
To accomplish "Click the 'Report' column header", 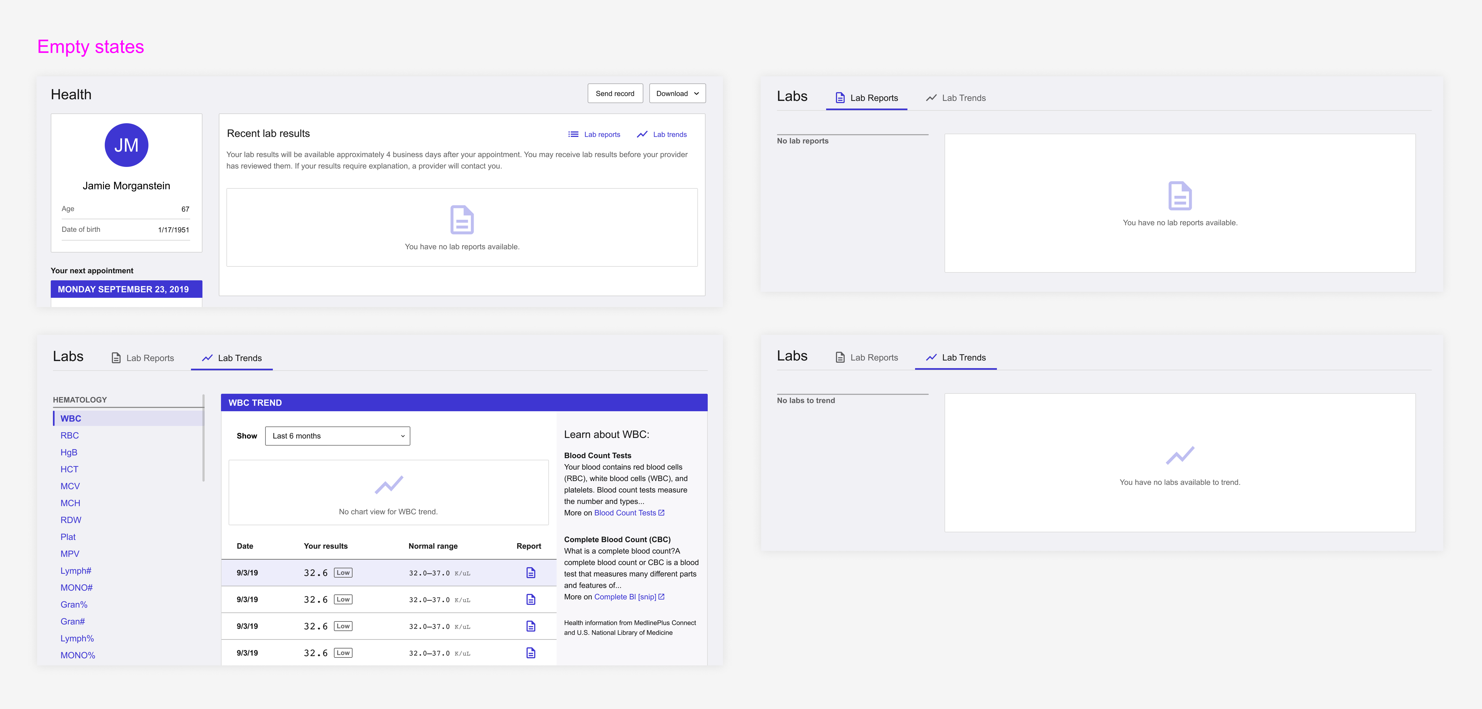I will coord(529,546).
